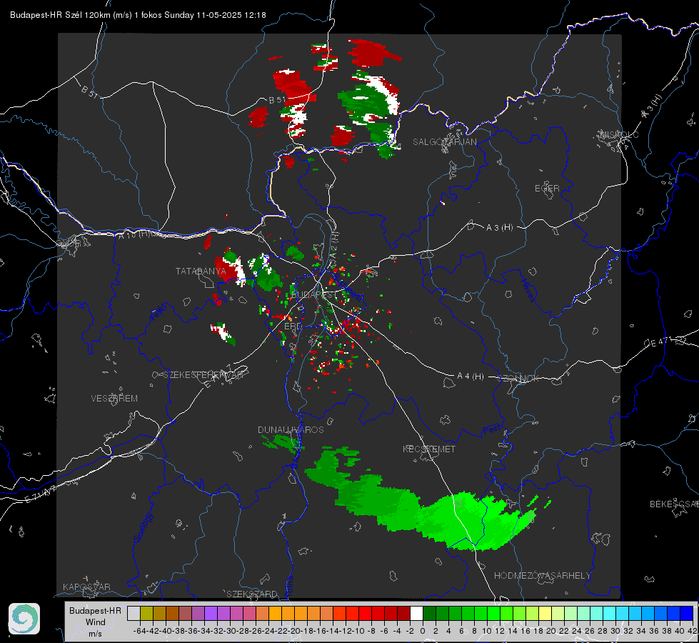Screen dimensions: 699x643
Task: Click the 42 legend scale value
Action: pyautogui.click(x=693, y=631)
